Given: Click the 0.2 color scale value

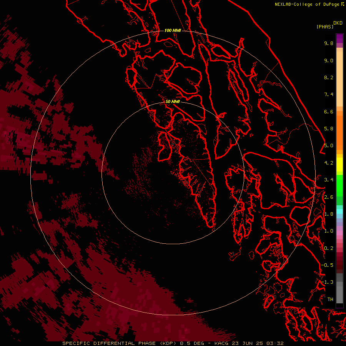Looking at the screenshot, I should click(x=329, y=248).
